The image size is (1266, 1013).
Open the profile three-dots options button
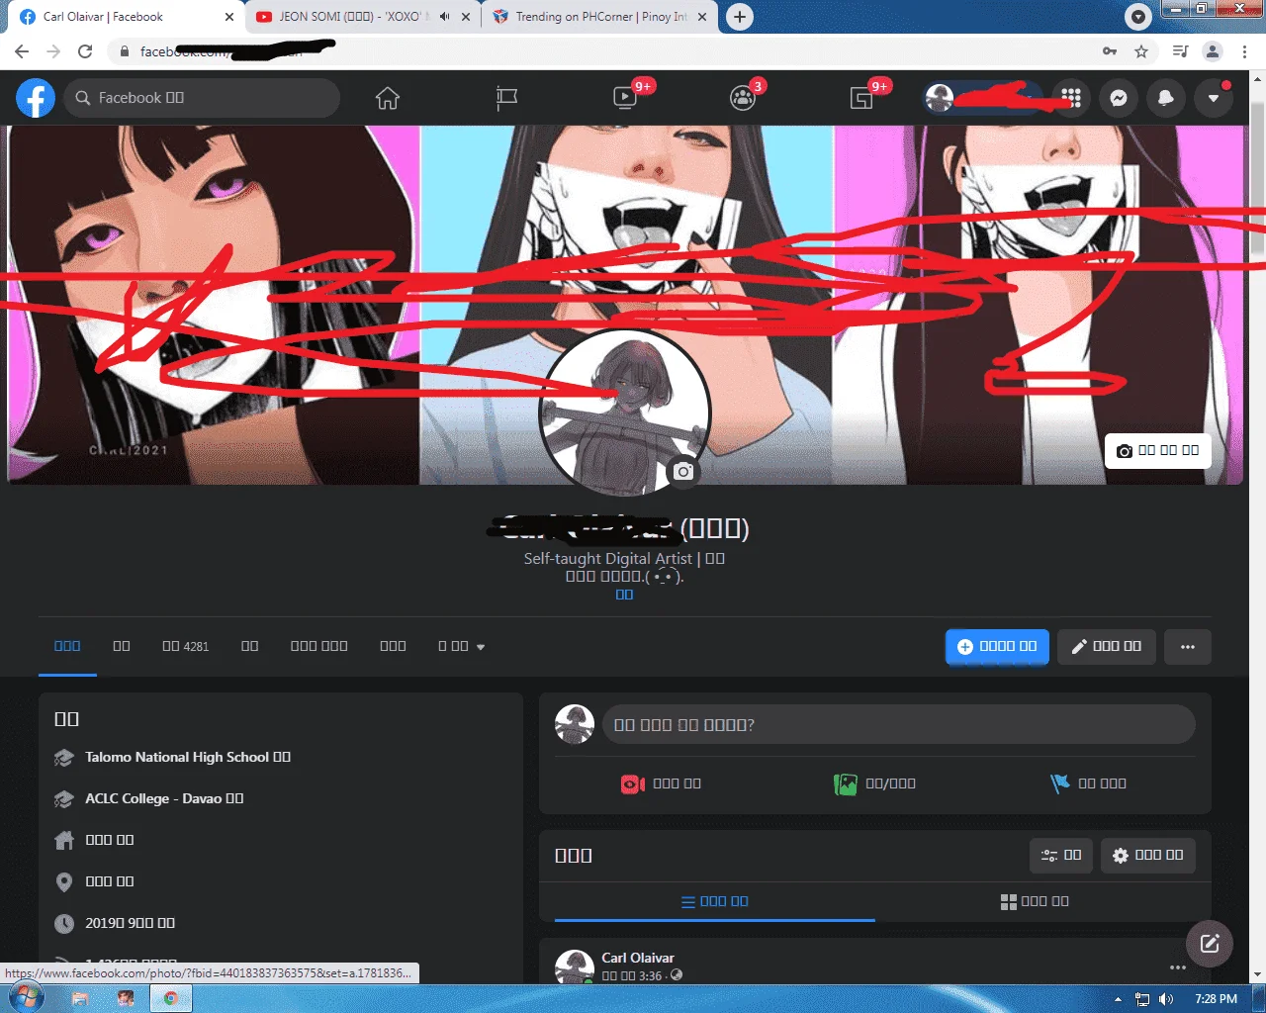1188,647
